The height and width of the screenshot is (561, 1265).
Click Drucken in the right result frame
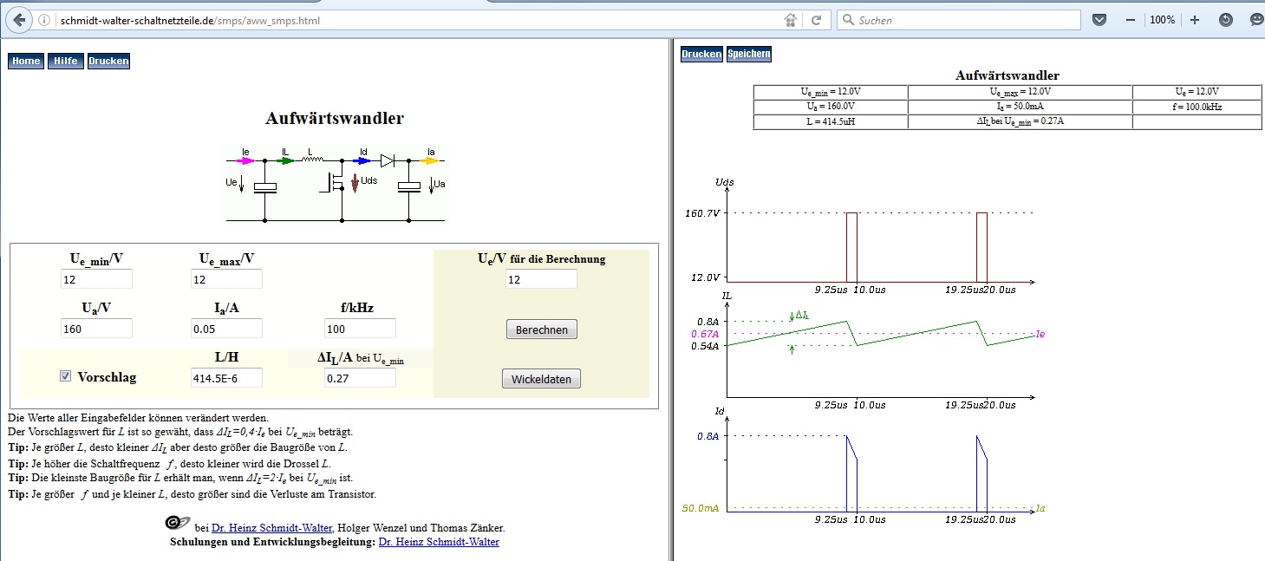(701, 54)
